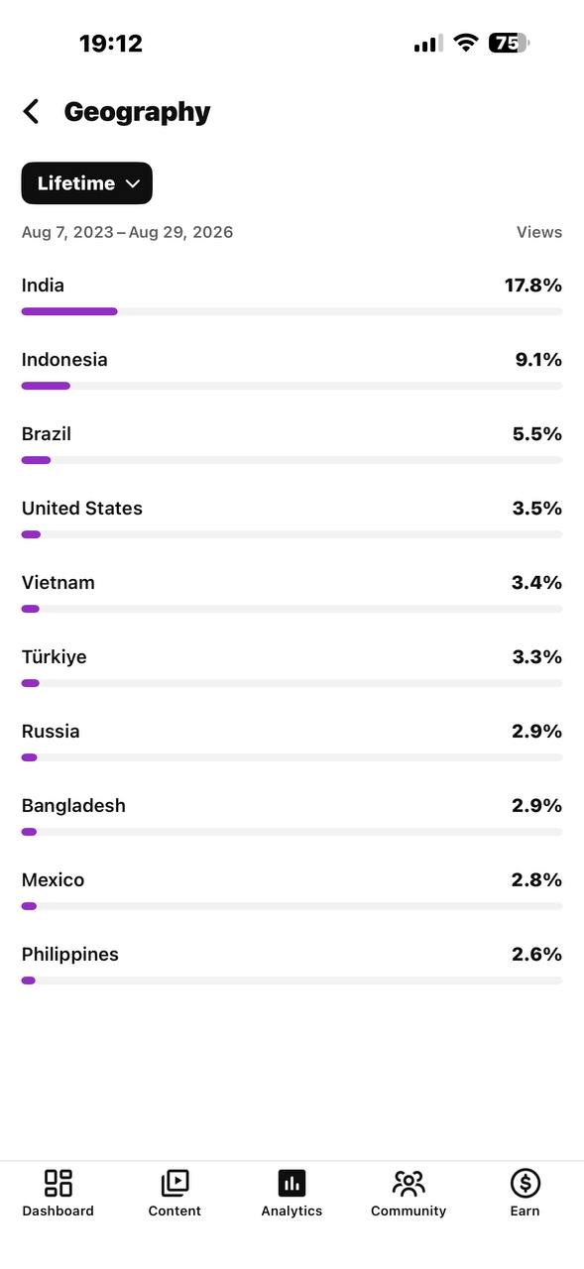The width and height of the screenshot is (584, 1269).
Task: Tap the Geography page title
Action: pos(138,112)
